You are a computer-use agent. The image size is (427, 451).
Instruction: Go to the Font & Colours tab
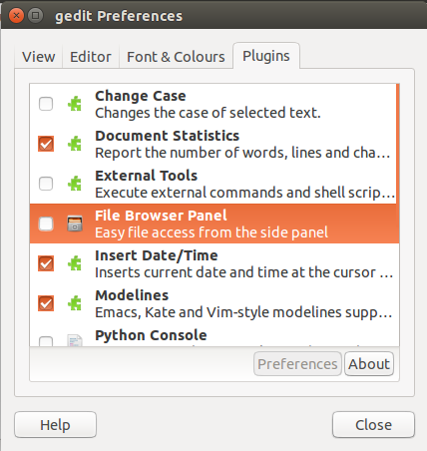point(176,57)
